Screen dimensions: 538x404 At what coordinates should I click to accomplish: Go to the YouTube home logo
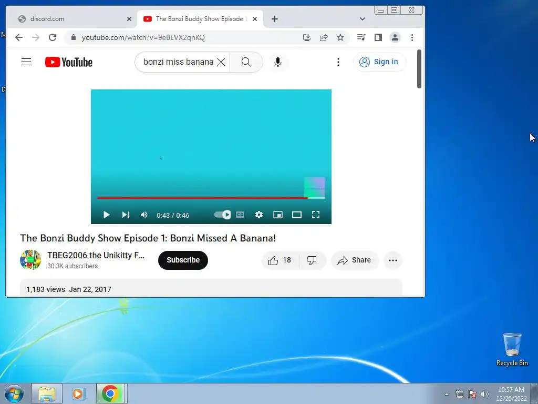click(69, 62)
